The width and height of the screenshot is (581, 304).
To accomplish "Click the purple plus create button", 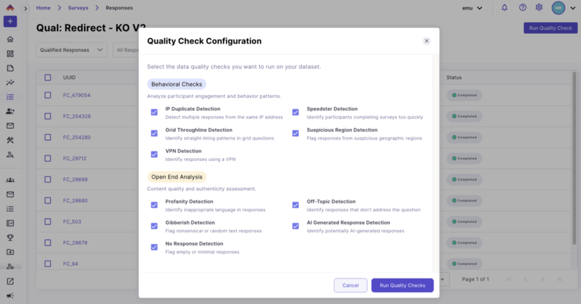I will pos(10,22).
